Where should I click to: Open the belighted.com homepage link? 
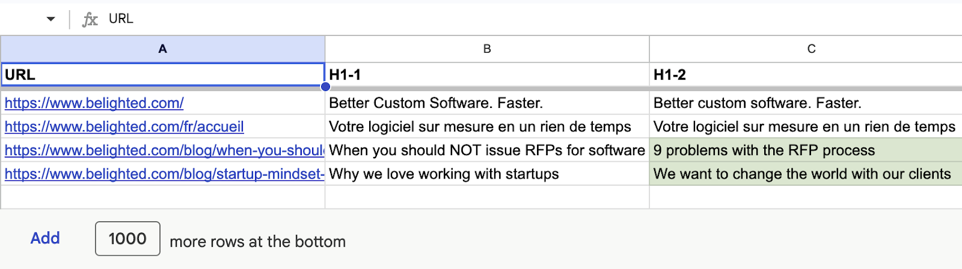[94, 103]
